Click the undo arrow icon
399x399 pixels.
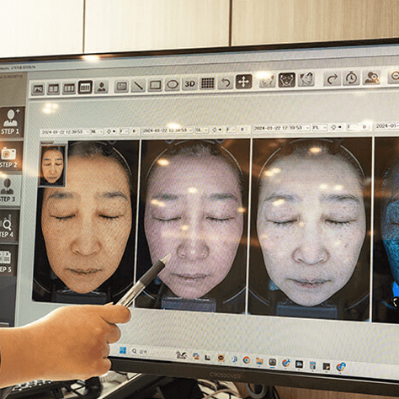(x=226, y=82)
